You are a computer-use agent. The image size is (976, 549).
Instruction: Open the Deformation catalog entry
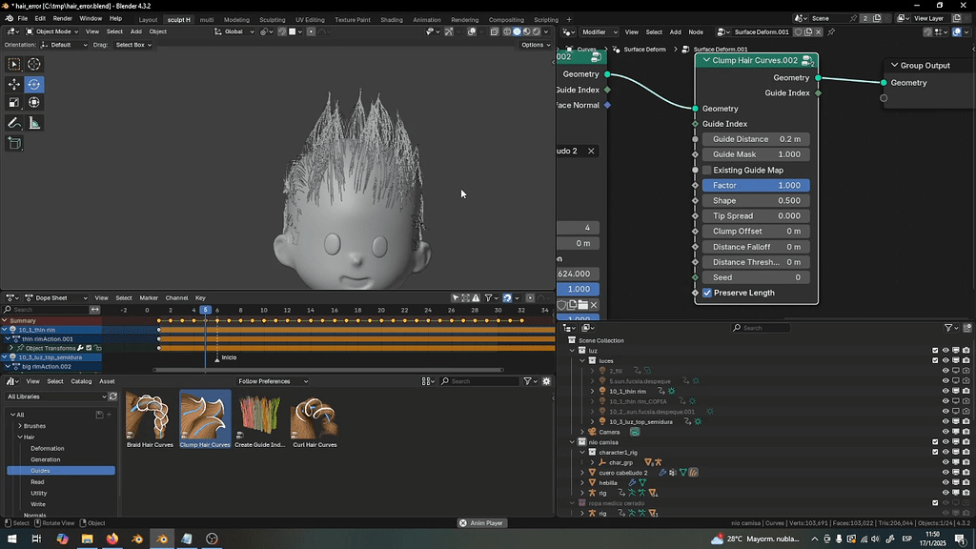coord(48,448)
